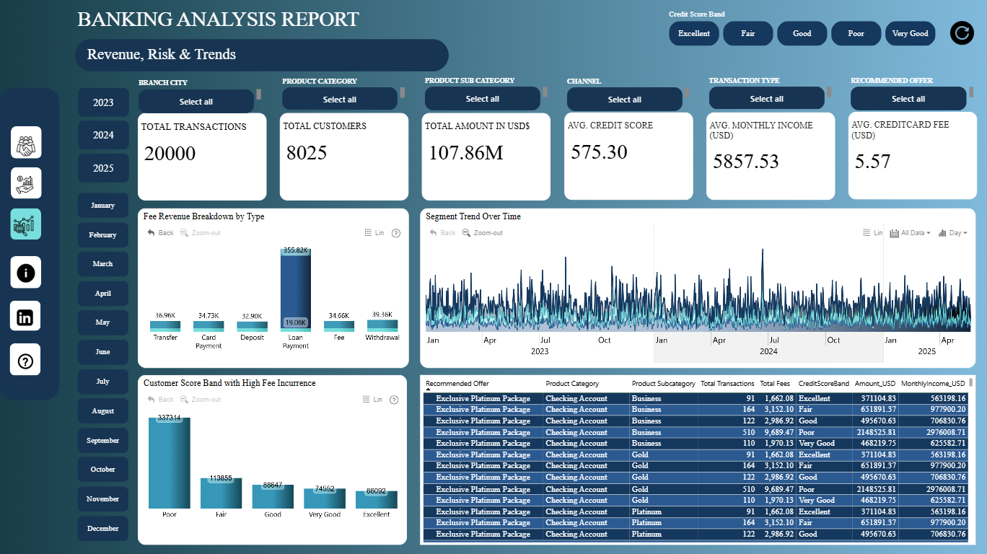This screenshot has width=987, height=554.
Task: Sort by Product Category column header
Action: 572,384
